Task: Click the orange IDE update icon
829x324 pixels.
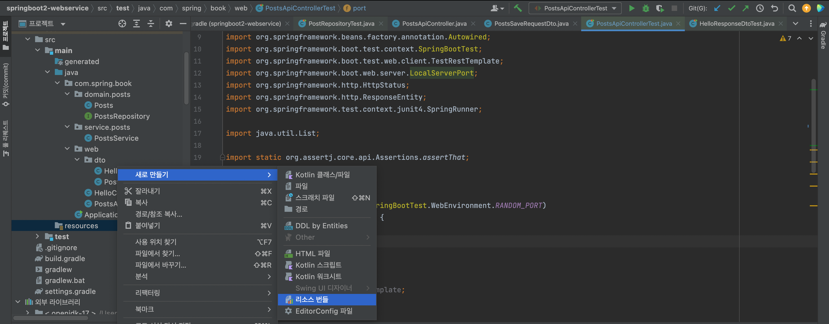Action: point(806,8)
